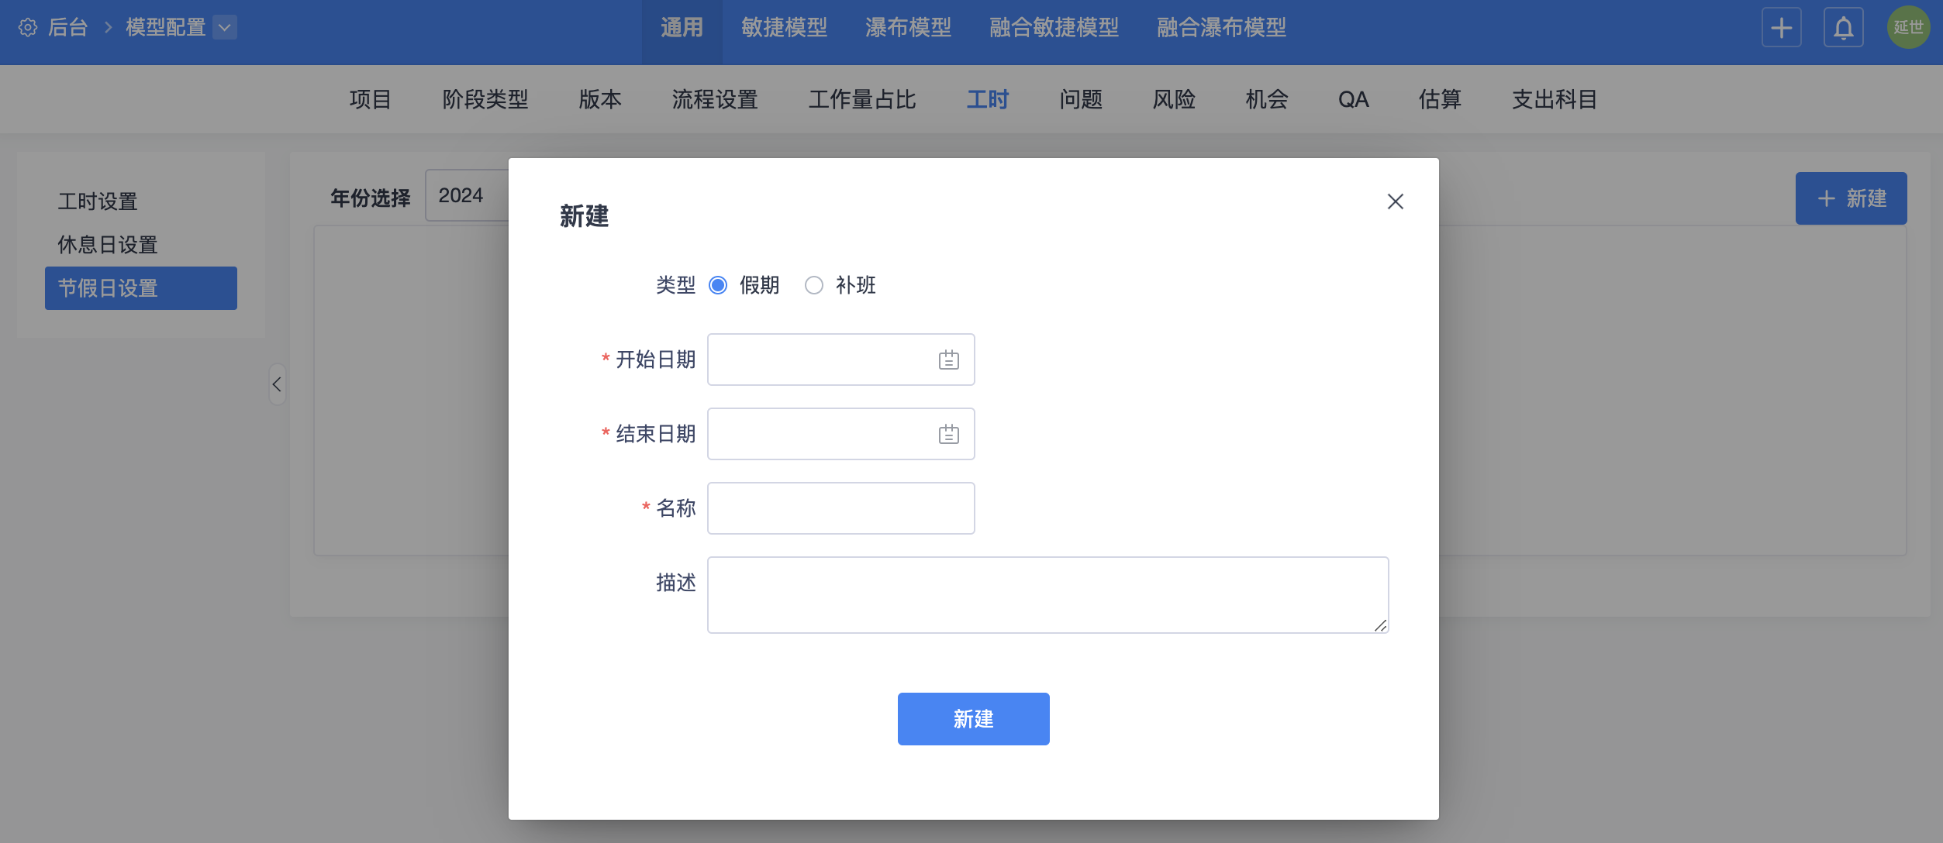Open the 开始日期 calendar picker icon
The image size is (1943, 843).
948,360
